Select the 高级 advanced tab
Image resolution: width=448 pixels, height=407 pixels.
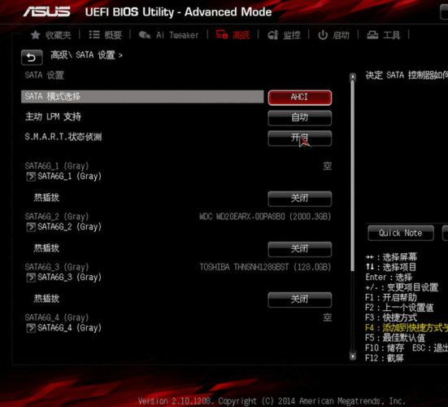click(x=233, y=35)
